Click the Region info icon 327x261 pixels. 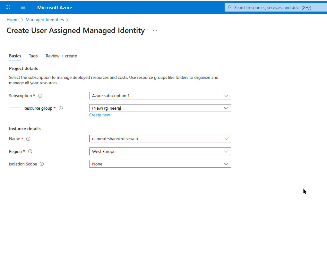pos(30,152)
